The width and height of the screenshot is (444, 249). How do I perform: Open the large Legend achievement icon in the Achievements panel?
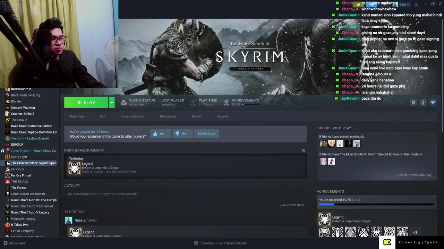click(x=325, y=219)
